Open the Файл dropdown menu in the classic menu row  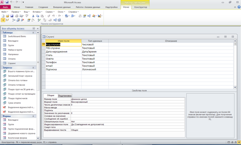pos(5,12)
